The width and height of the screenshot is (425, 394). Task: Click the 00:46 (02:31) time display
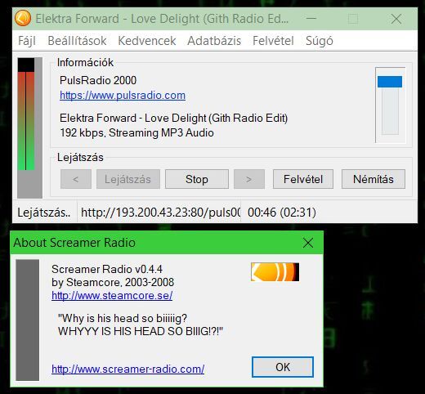pyautogui.click(x=282, y=213)
